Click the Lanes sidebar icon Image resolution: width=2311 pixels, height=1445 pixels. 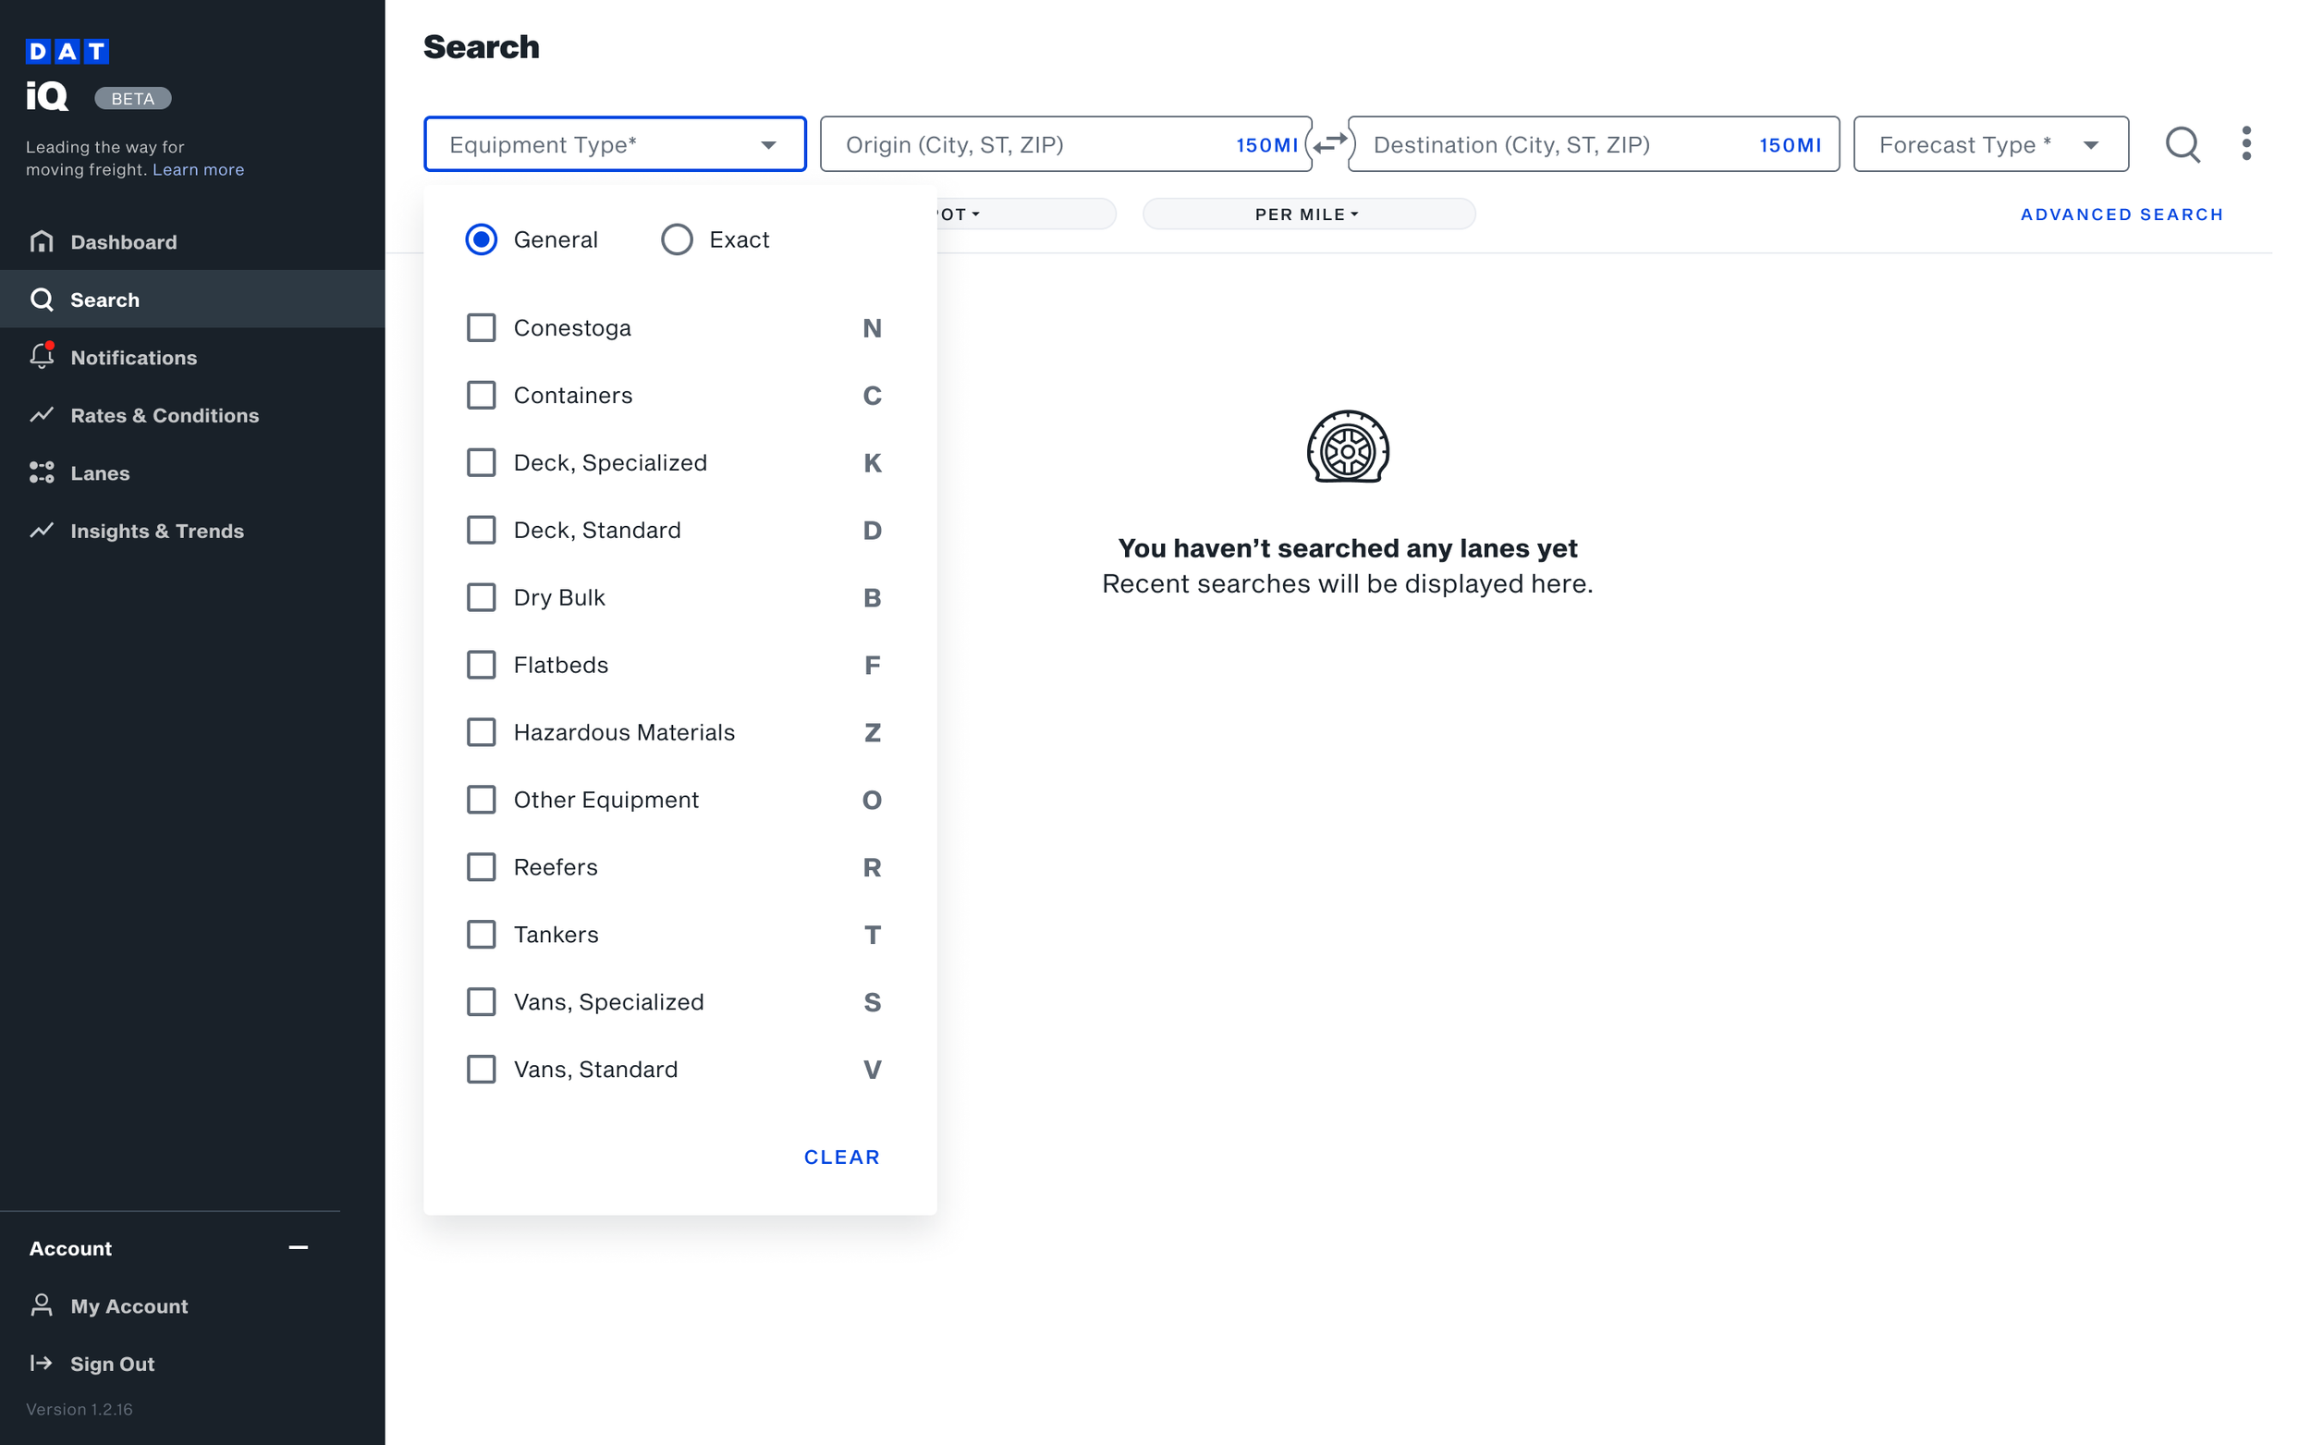[x=41, y=472]
